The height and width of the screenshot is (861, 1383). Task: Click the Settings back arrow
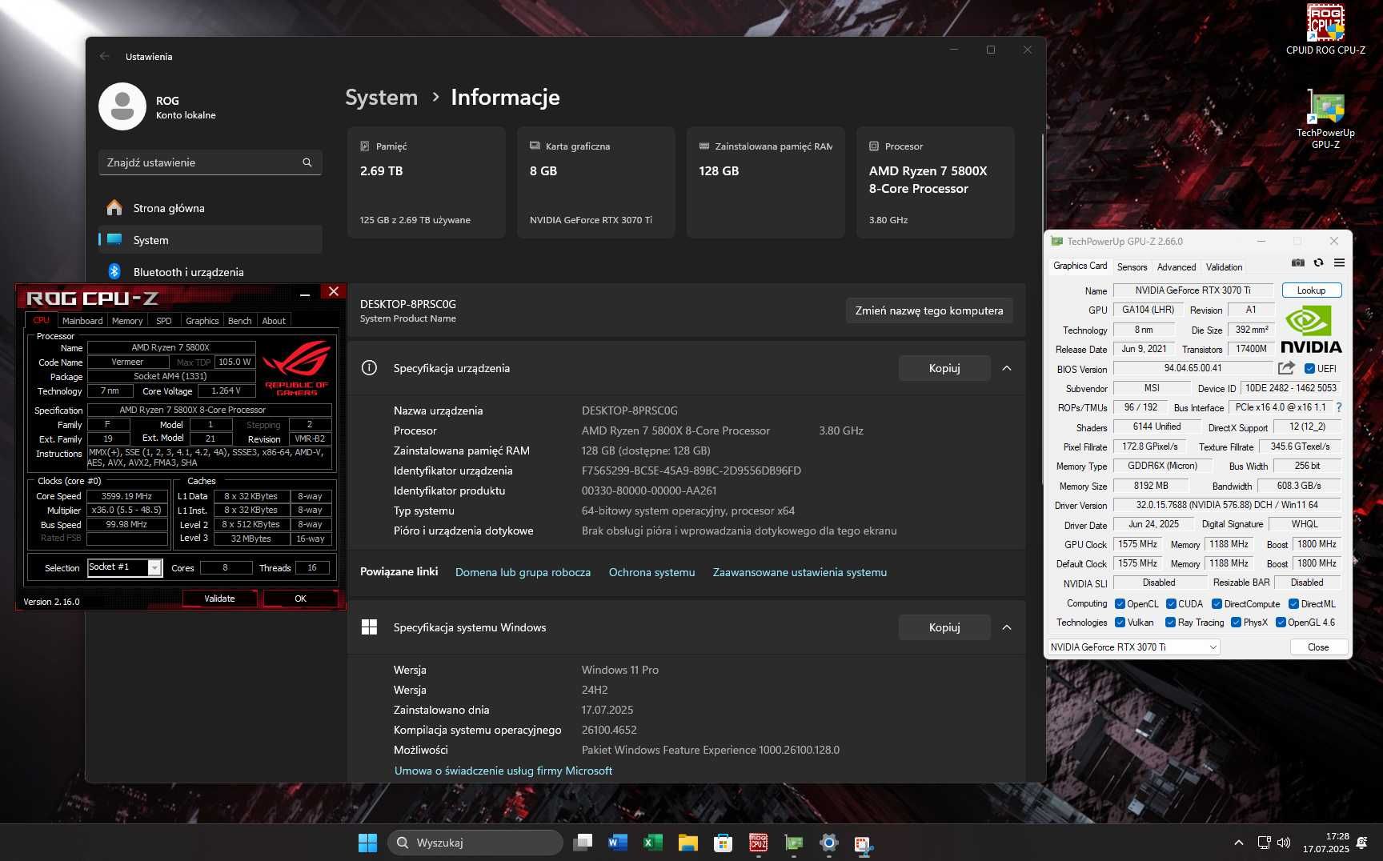pyautogui.click(x=105, y=57)
